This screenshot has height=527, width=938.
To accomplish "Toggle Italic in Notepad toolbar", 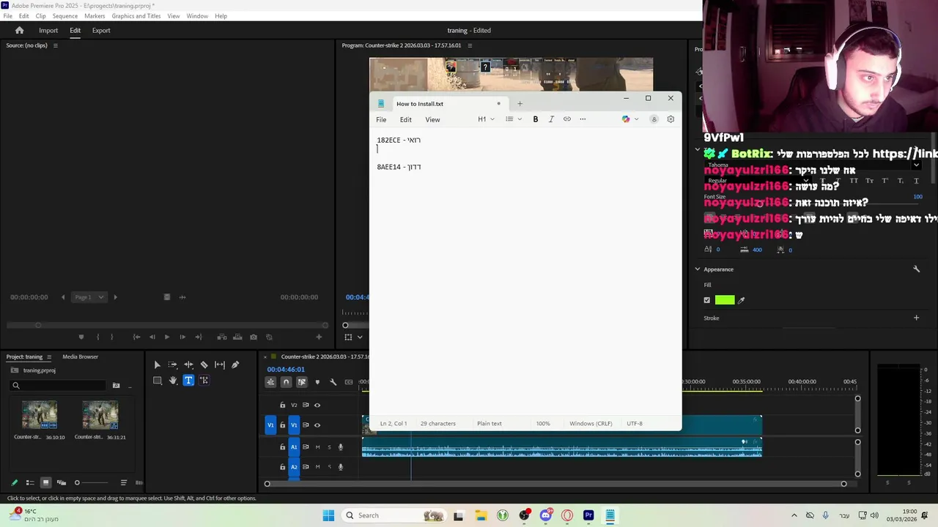I will click(x=551, y=119).
